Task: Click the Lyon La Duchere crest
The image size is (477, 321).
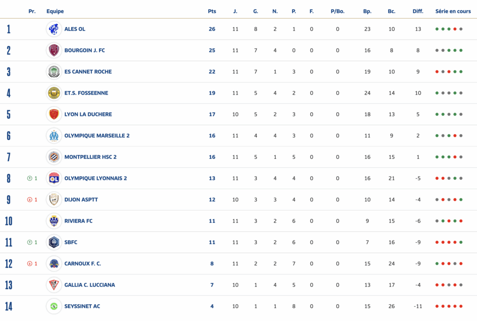Action: point(54,114)
